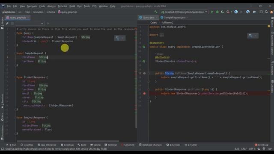Image resolution: width=274 pixels, height=154 pixels.
Task: Open Favorites tool window on left sidebar
Action: (2, 101)
